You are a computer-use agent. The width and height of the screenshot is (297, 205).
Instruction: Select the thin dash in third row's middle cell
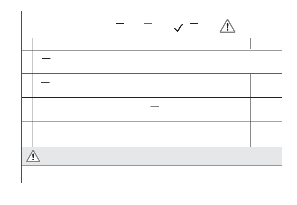click(154, 107)
